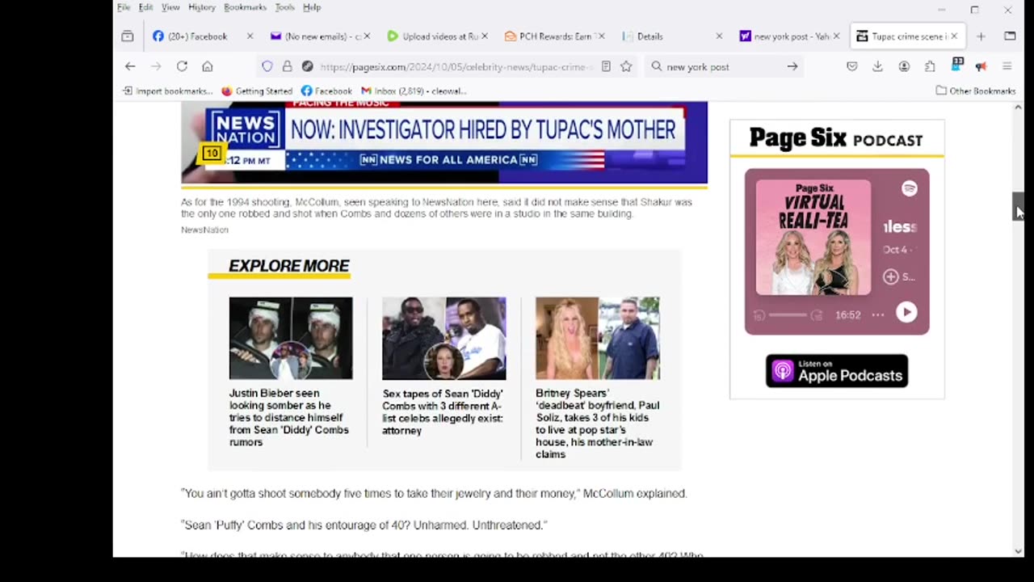Save the page to Pocket
Image resolution: width=1034 pixels, height=582 pixels.
pyautogui.click(x=852, y=66)
